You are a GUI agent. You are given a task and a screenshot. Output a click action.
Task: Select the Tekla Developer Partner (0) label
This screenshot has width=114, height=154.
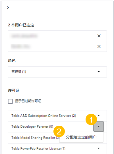(x=32, y=127)
